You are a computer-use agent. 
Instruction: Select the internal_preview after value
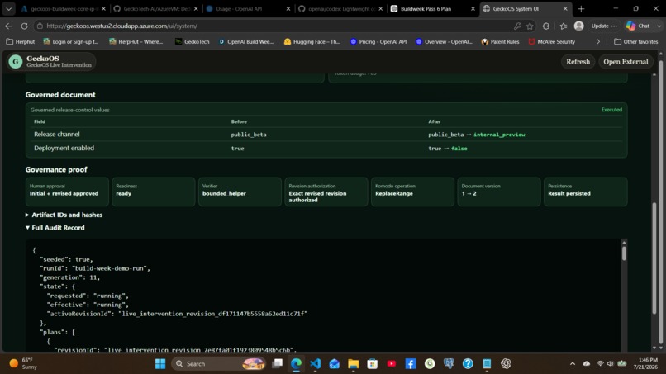click(x=499, y=135)
